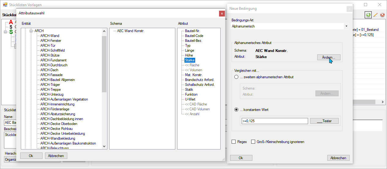Viewport: 387px width, 169px height.
Task: Select ARCH-Fassade entity
Action: click(51, 75)
